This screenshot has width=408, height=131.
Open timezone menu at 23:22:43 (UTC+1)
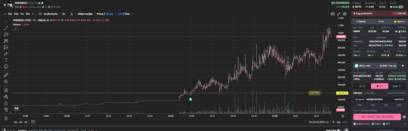click(x=319, y=122)
